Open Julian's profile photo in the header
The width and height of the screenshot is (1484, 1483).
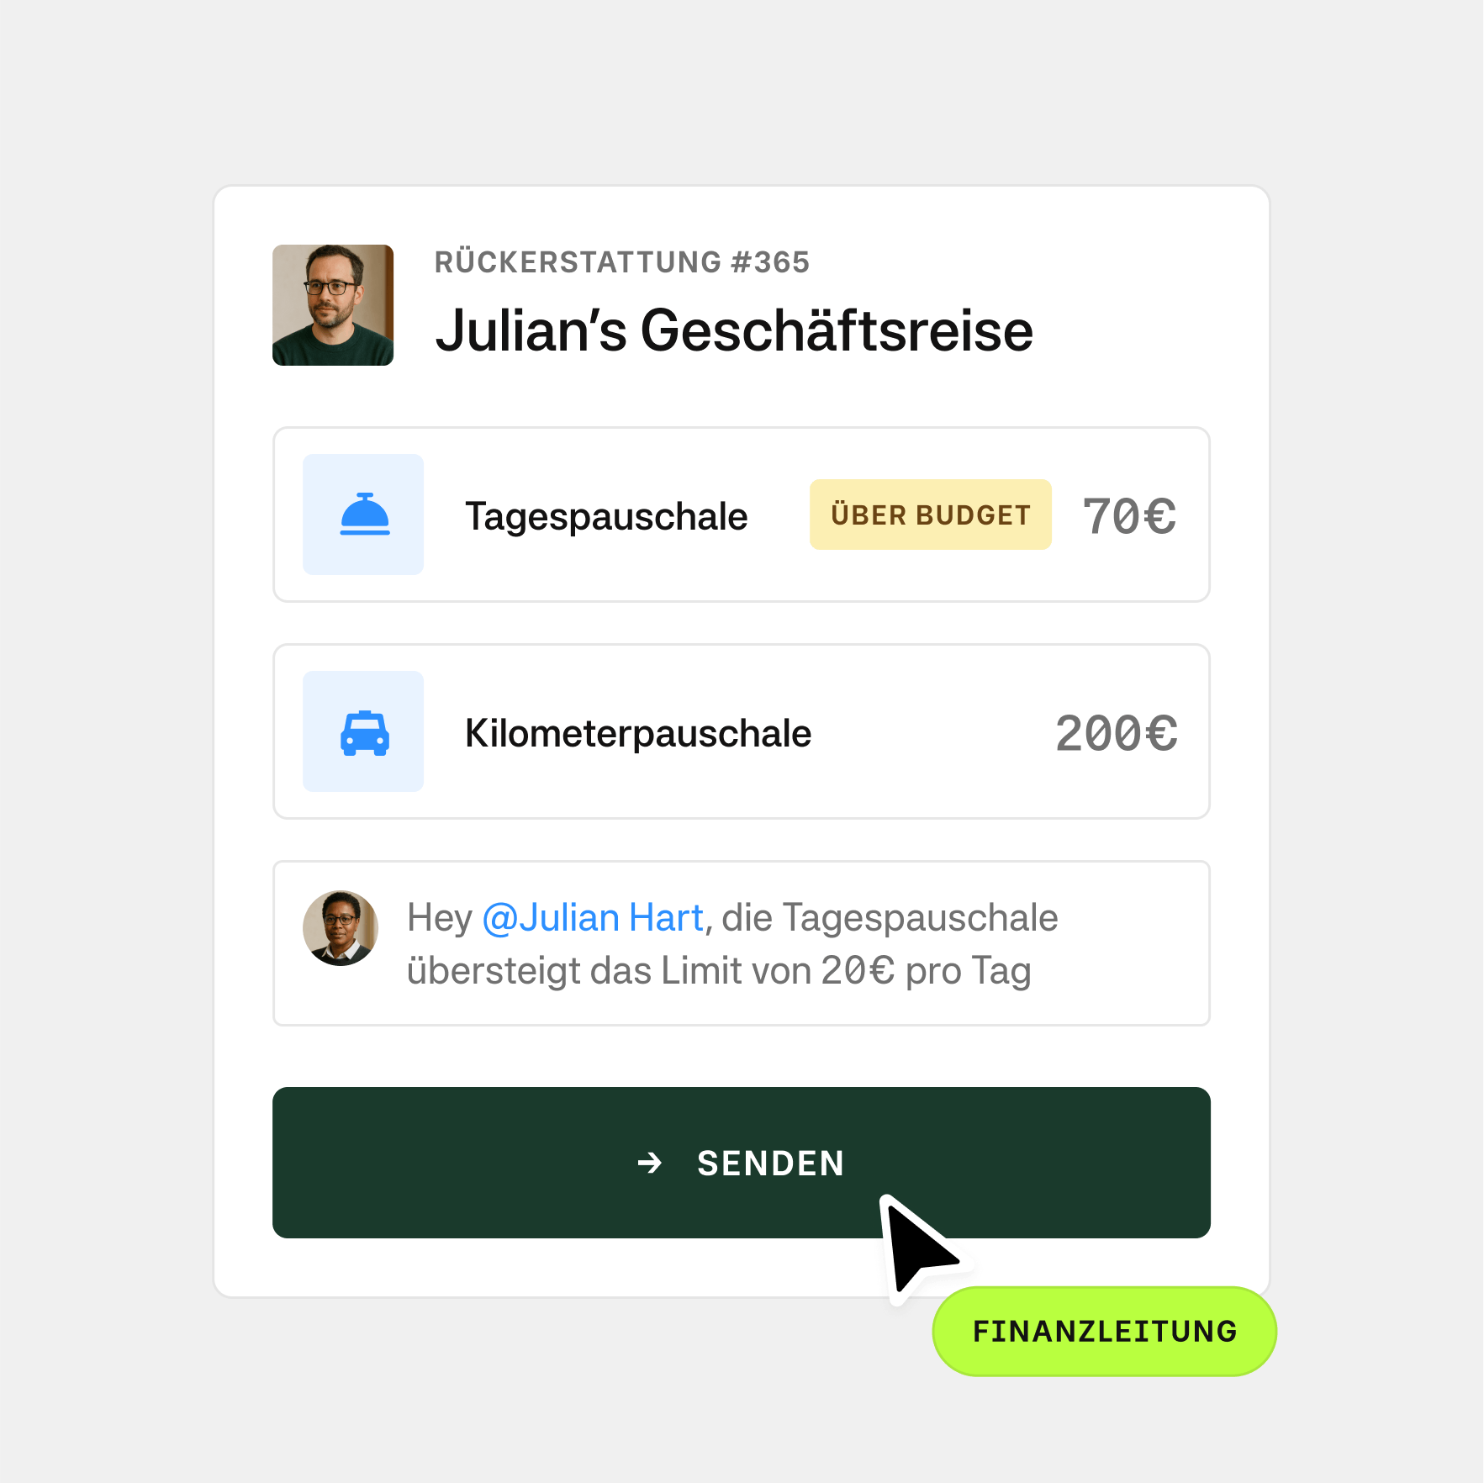(333, 305)
